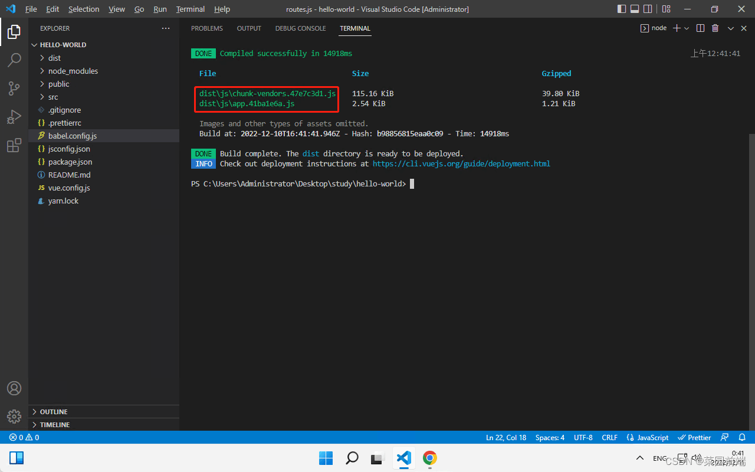Image resolution: width=755 pixels, height=472 pixels.
Task: Open Windows Start button
Action: [x=326, y=458]
